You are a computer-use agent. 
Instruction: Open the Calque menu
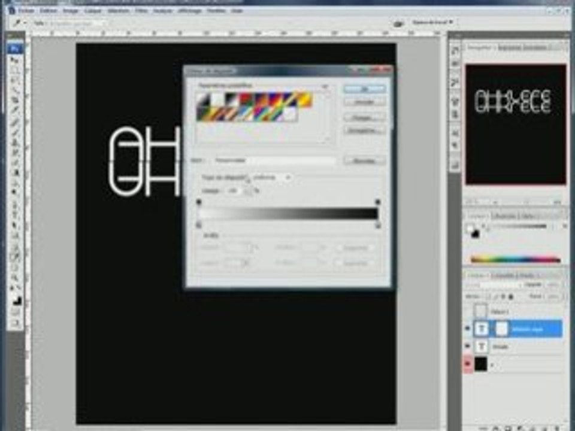[x=93, y=11]
